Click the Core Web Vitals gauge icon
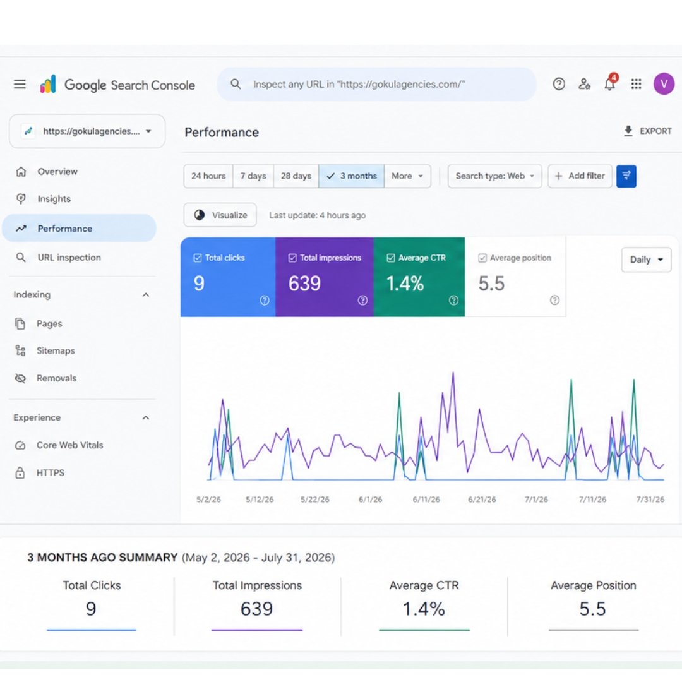 click(20, 445)
